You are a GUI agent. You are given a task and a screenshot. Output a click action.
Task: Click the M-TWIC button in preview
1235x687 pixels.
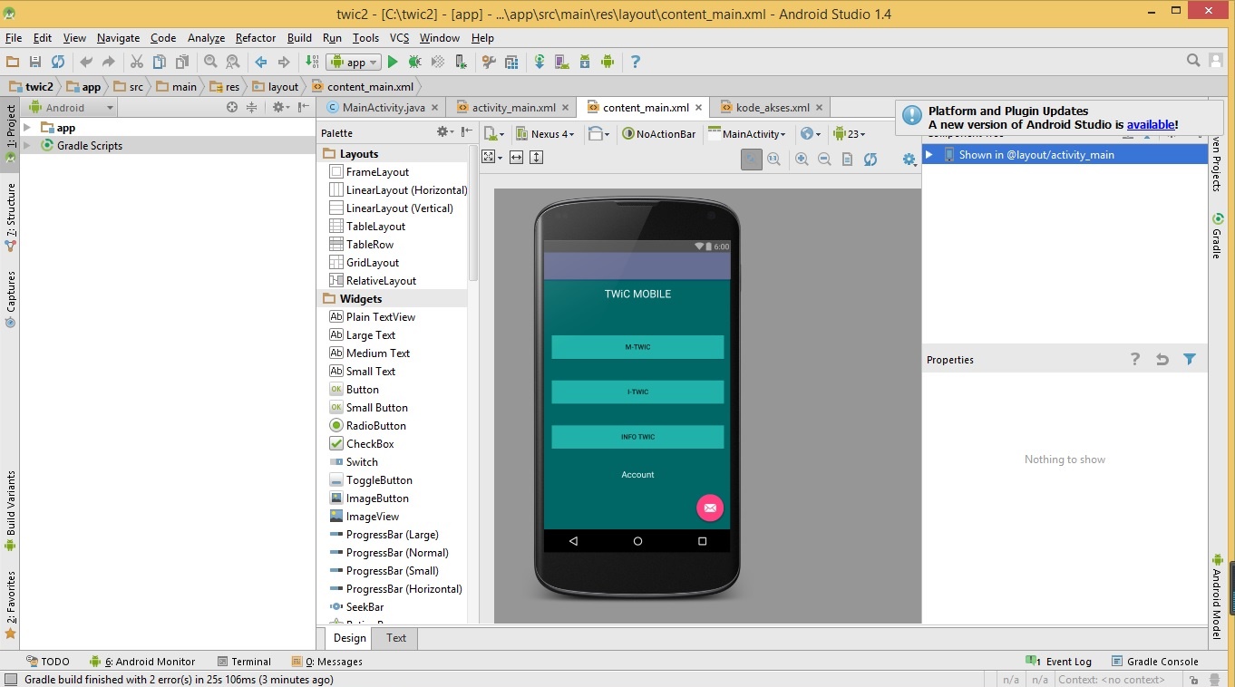637,347
